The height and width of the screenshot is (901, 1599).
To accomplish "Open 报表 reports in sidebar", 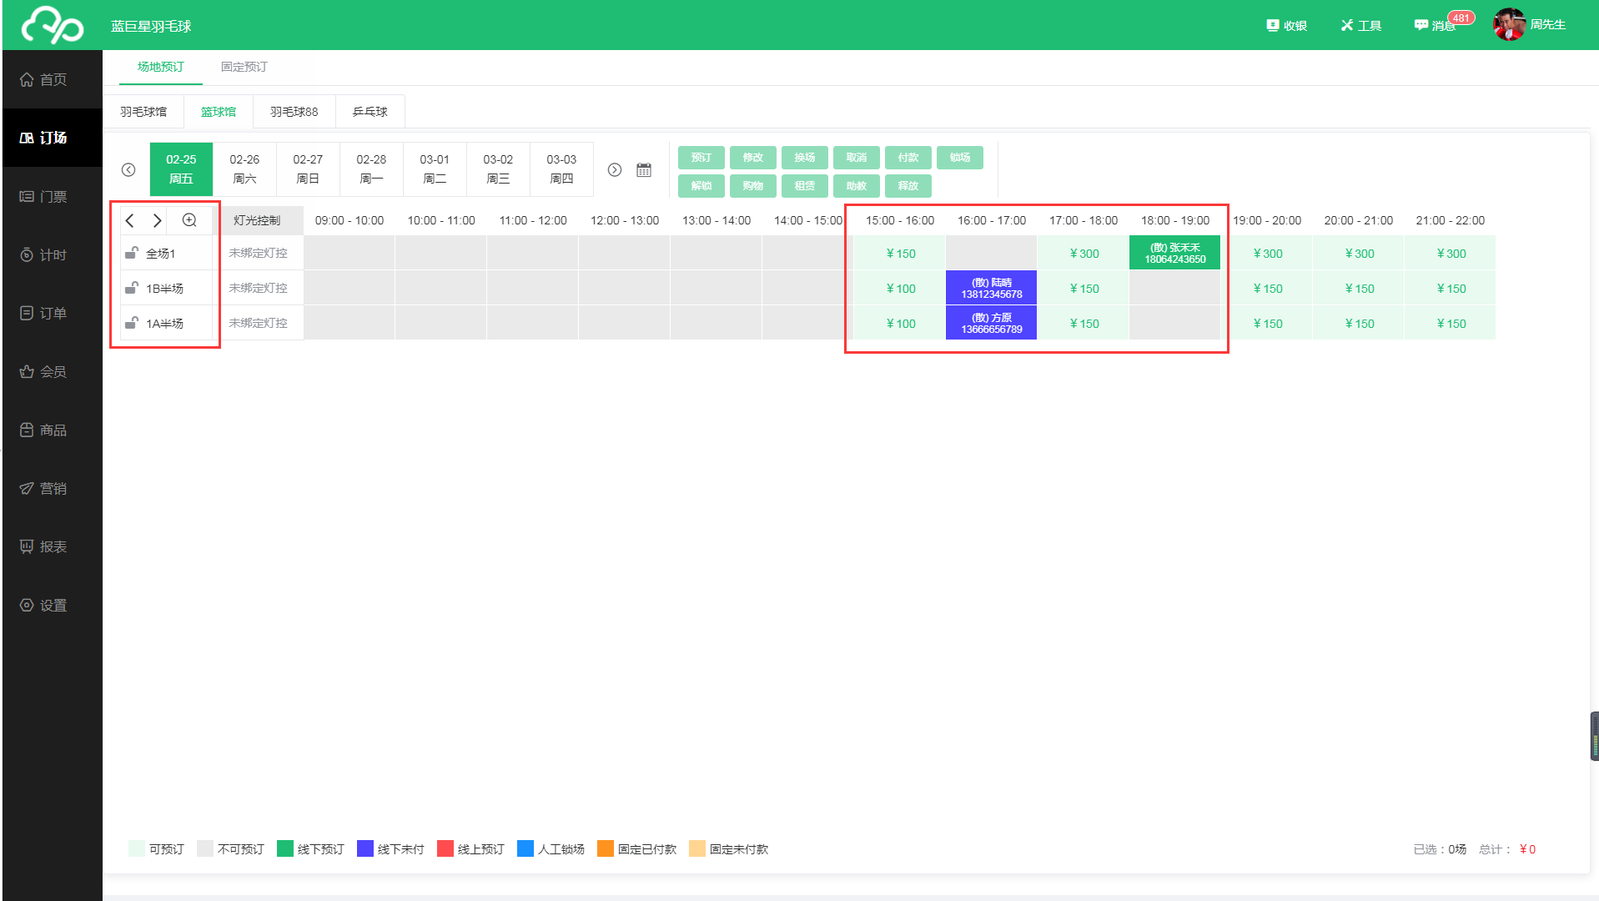I will pos(52,547).
